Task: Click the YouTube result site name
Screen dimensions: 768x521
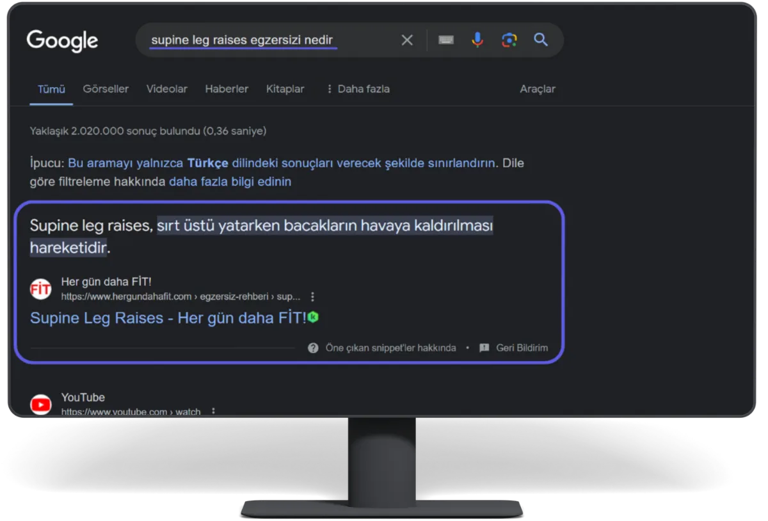Action: pyautogui.click(x=83, y=397)
